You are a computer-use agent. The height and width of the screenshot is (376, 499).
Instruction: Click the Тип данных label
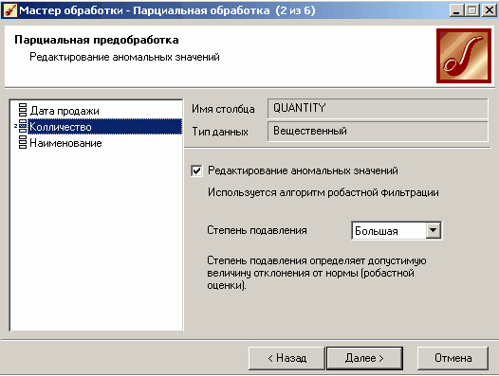(x=220, y=132)
